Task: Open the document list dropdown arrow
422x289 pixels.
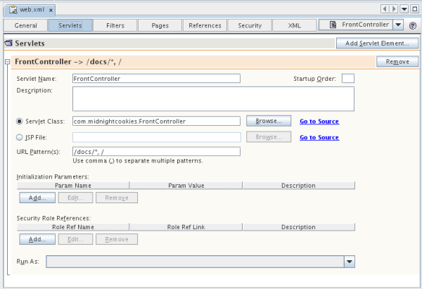Action: [404, 9]
